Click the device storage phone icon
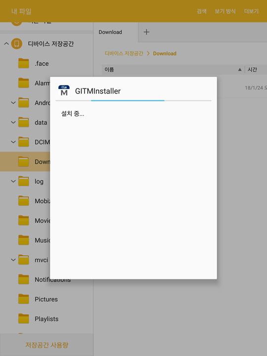 click(x=17, y=44)
